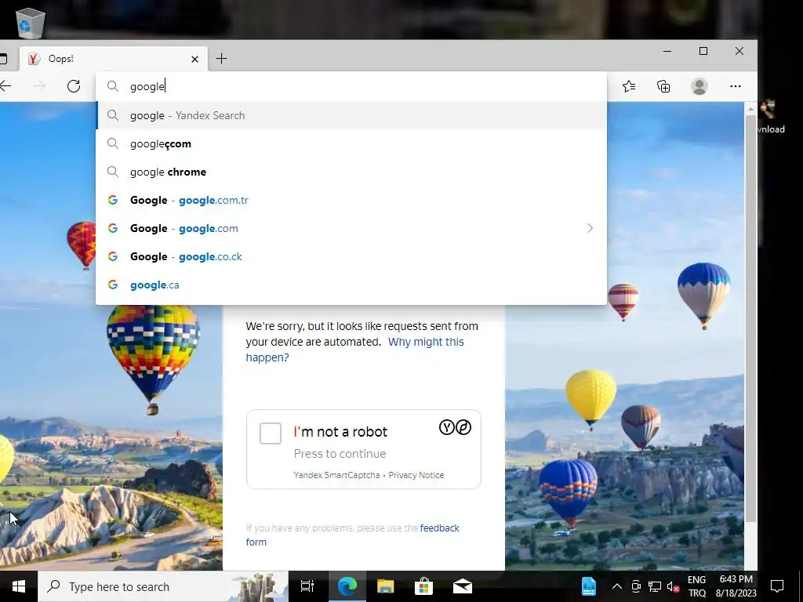The width and height of the screenshot is (803, 602).
Task: Open the Meet Now camera tray icon
Action: 635,586
